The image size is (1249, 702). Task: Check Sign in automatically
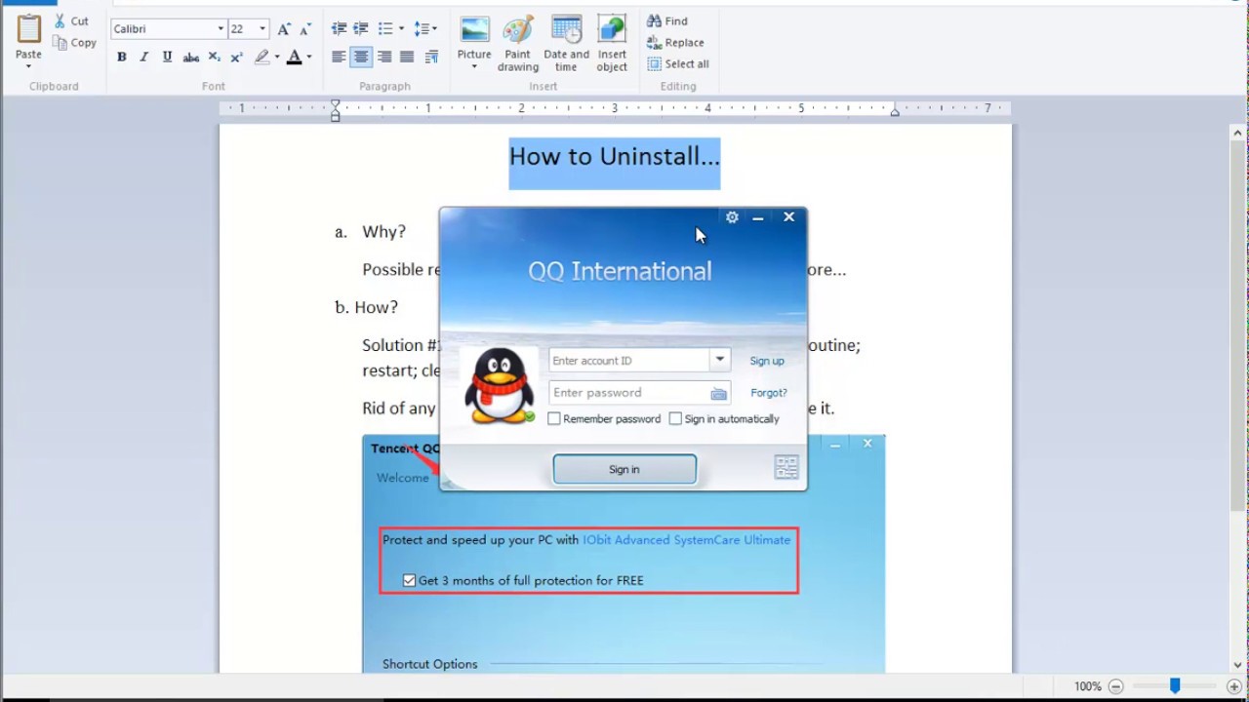pyautogui.click(x=675, y=418)
